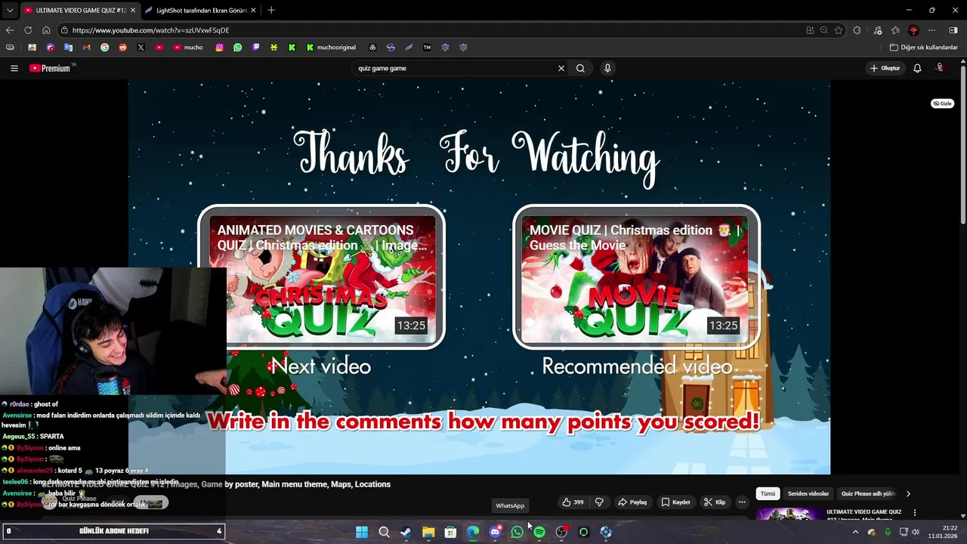This screenshot has height=544, width=967.
Task: Open YouTube notifications bell
Action: tap(917, 68)
